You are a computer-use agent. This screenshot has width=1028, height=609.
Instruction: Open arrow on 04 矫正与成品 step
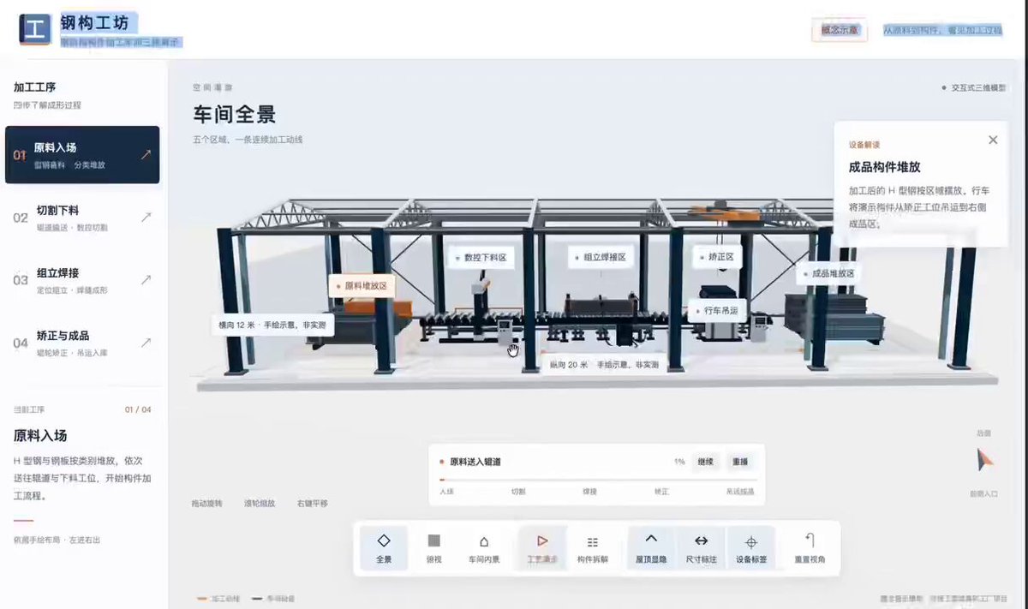(x=146, y=343)
